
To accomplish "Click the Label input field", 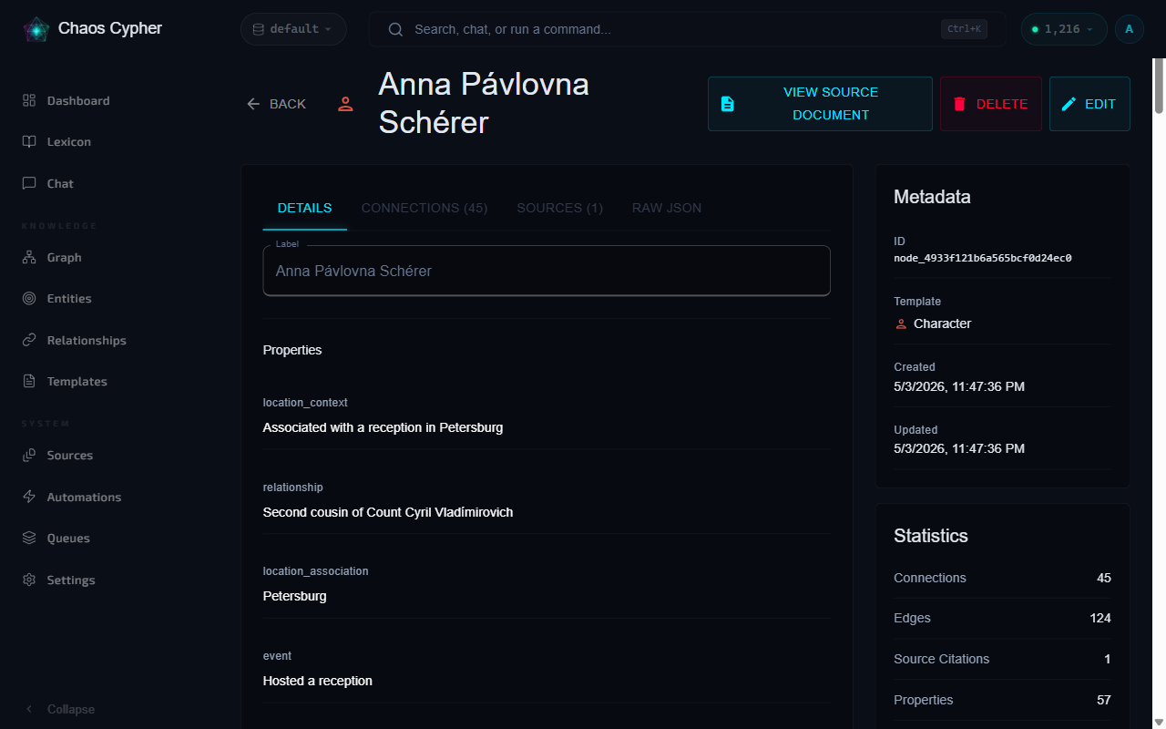I will pyautogui.click(x=547, y=271).
